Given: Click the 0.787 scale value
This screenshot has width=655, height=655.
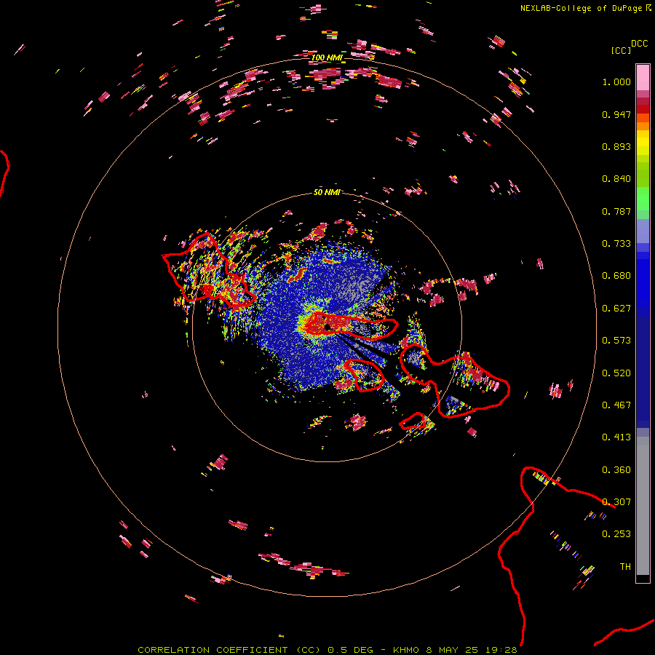Looking at the screenshot, I should [x=616, y=211].
